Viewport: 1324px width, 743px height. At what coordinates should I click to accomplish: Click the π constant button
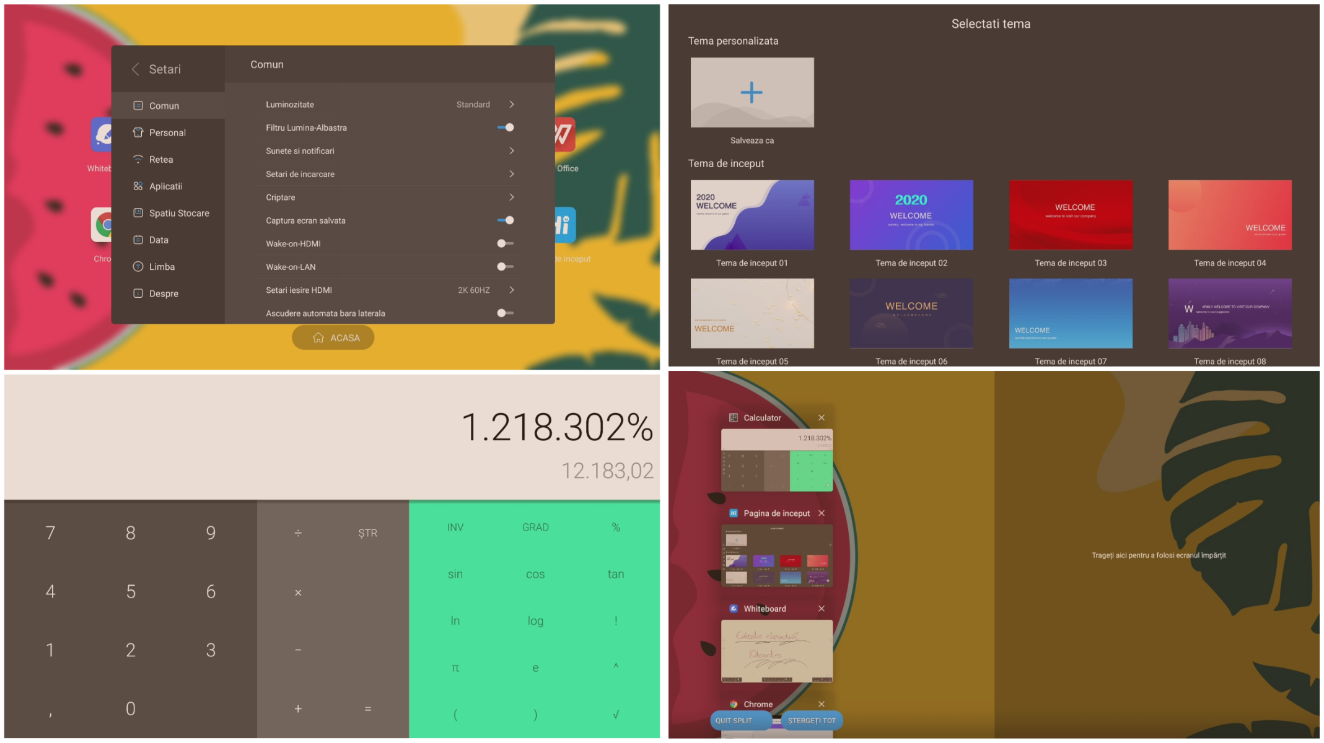(x=455, y=667)
